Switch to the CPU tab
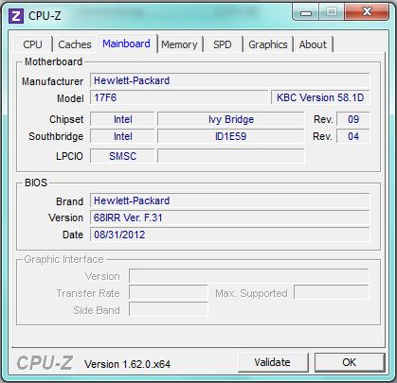The height and width of the screenshot is (383, 397). (x=33, y=44)
